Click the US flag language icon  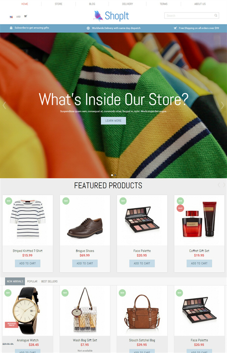(x=11, y=17)
